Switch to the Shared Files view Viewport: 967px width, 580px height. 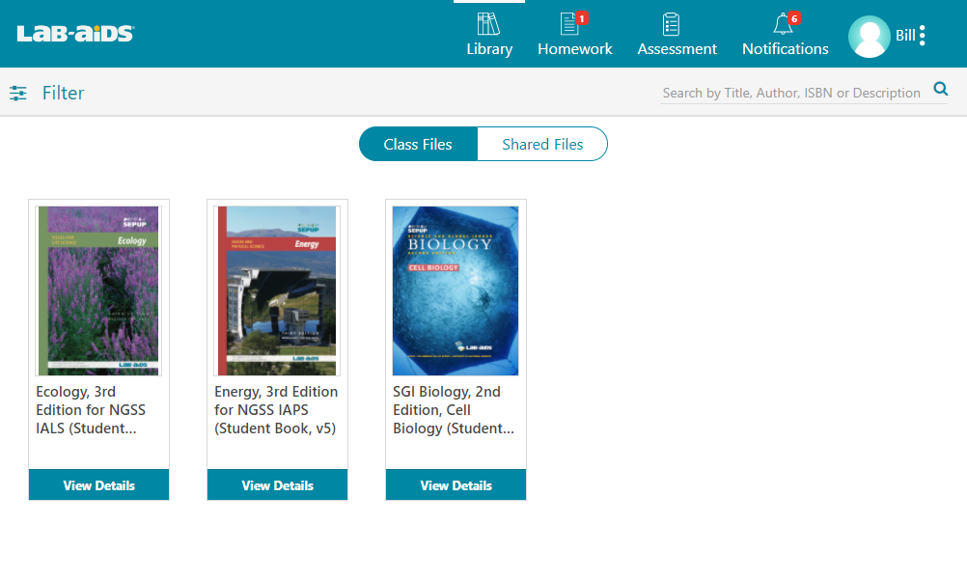click(x=542, y=144)
